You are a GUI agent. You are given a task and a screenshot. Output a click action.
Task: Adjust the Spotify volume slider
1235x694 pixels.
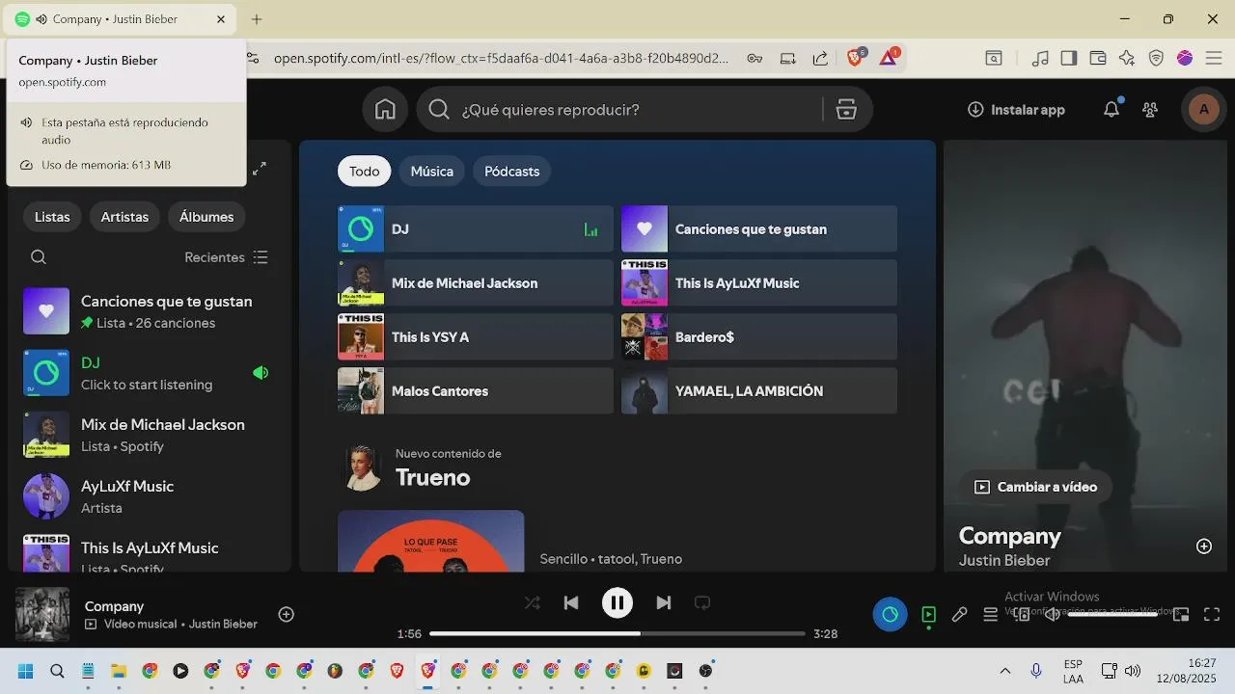click(1112, 614)
